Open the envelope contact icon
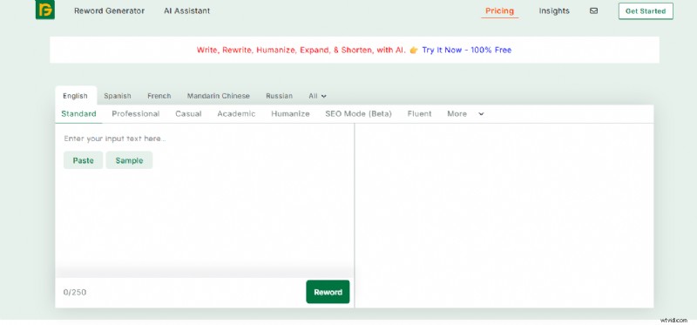 click(593, 11)
